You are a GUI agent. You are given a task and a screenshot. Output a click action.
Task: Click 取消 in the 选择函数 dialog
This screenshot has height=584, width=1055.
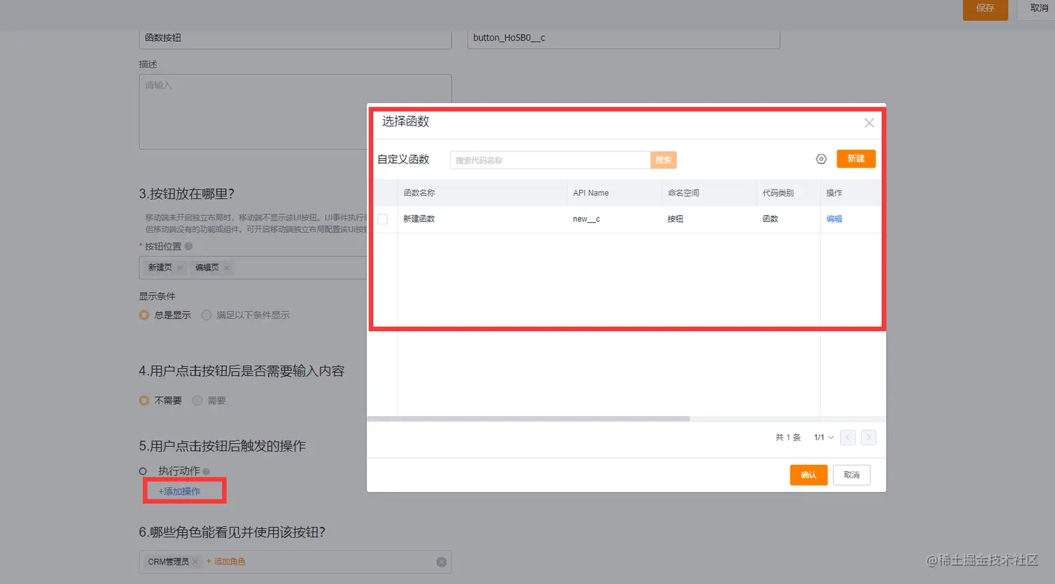(x=852, y=475)
